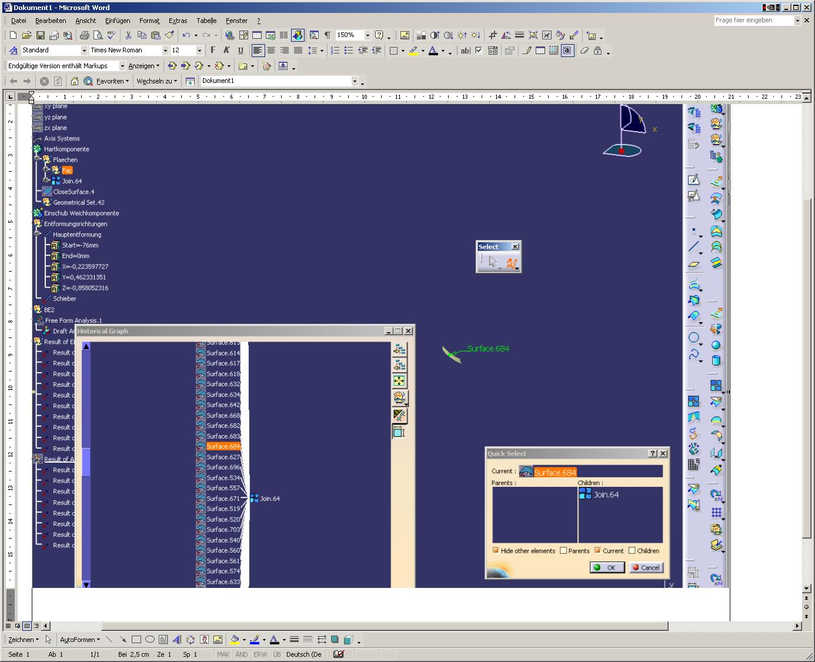This screenshot has width=815, height=662.
Task: Click the 3D style icon in Drawing toolbar
Action: coord(348,640)
